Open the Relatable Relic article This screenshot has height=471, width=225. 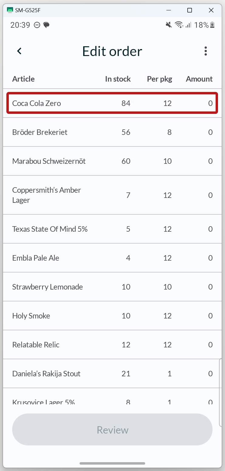[x=36, y=345]
